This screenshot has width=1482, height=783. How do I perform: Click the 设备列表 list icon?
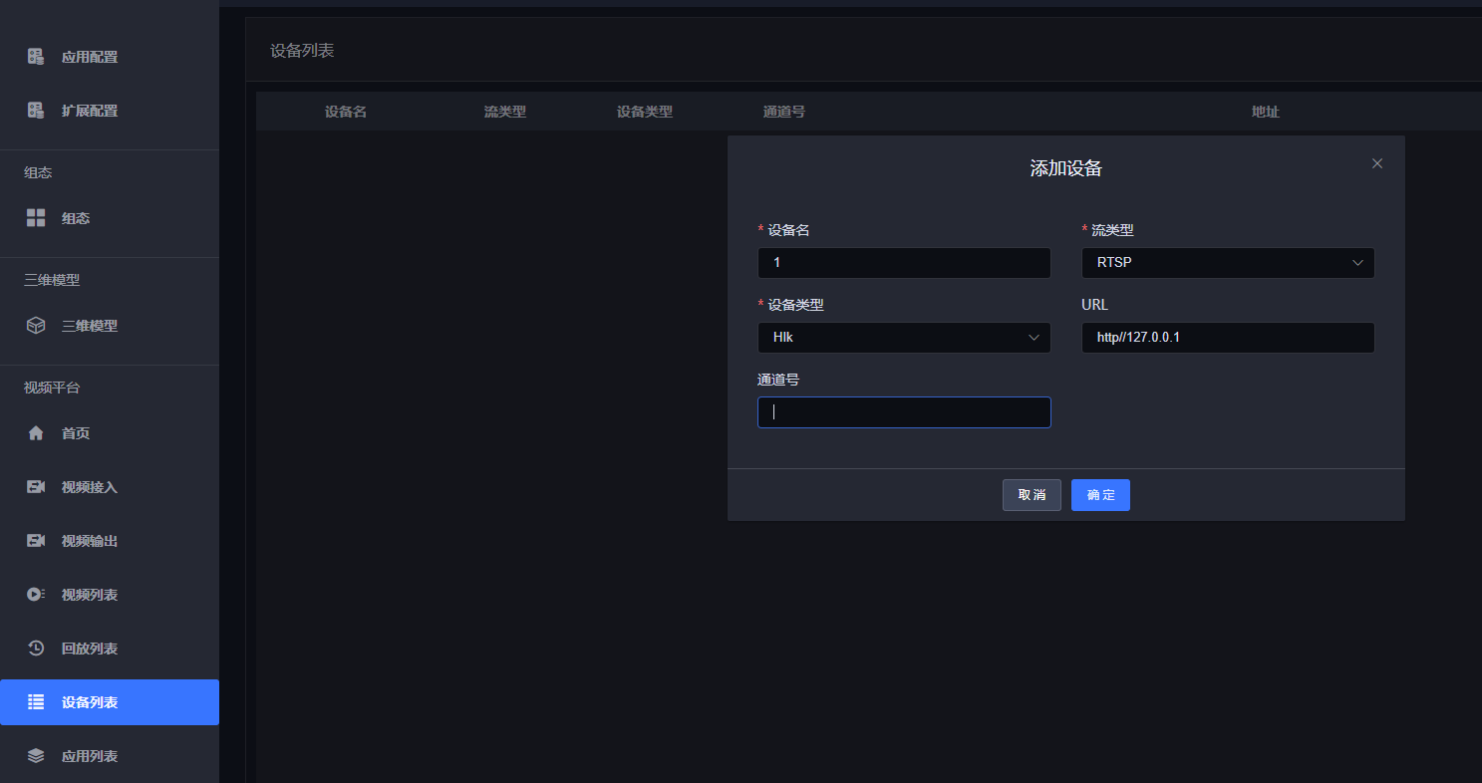coord(36,702)
